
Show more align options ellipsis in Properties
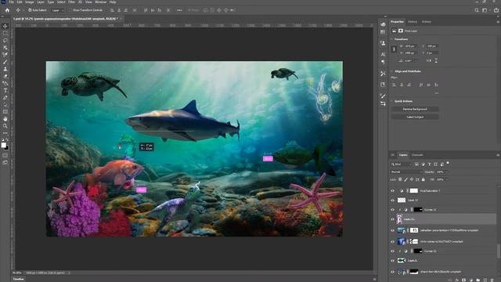[x=436, y=93]
